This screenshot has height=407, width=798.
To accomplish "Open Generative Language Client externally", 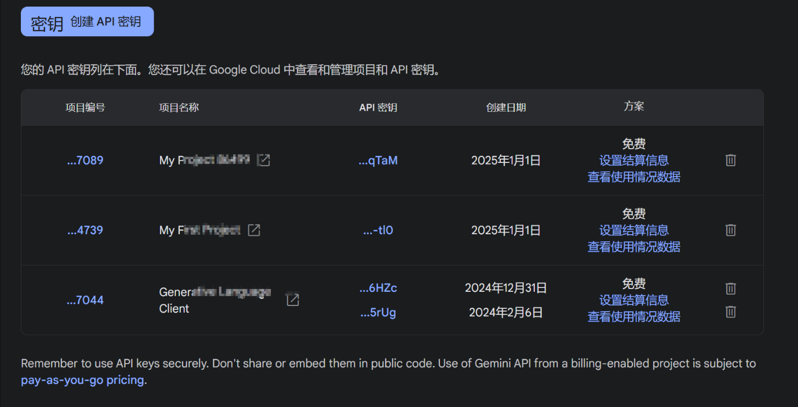I will pyautogui.click(x=292, y=300).
